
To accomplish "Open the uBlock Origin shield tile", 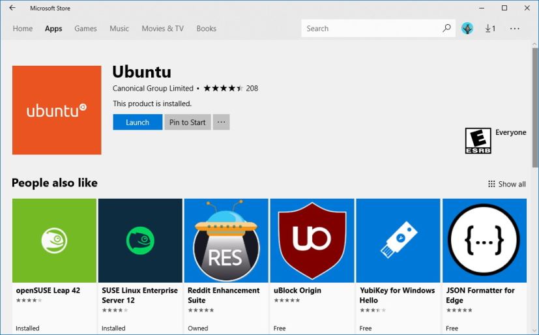I will coord(312,240).
